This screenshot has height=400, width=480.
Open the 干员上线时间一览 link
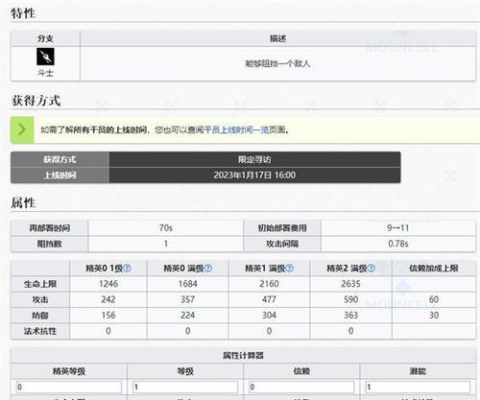tap(237, 129)
